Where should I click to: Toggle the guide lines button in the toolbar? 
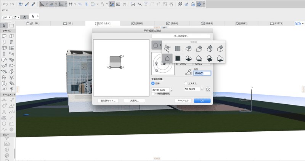point(42,4)
